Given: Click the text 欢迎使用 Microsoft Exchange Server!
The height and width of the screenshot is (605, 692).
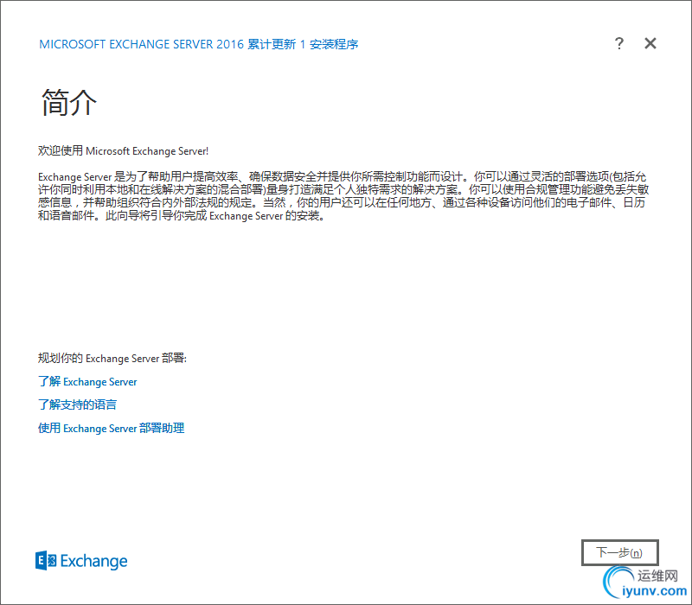Looking at the screenshot, I should point(123,150).
